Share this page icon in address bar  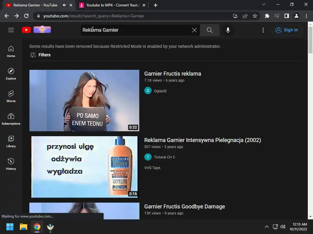245,16
